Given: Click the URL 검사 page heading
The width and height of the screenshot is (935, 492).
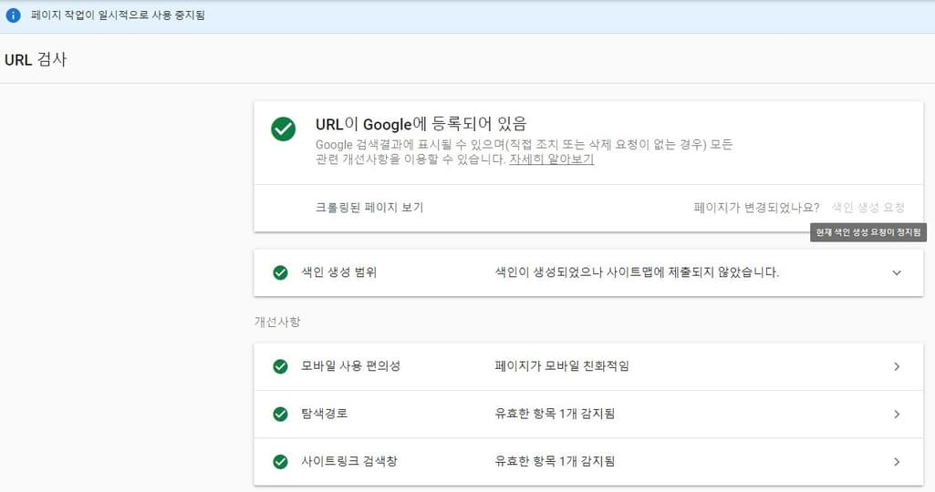Looking at the screenshot, I should [x=36, y=60].
